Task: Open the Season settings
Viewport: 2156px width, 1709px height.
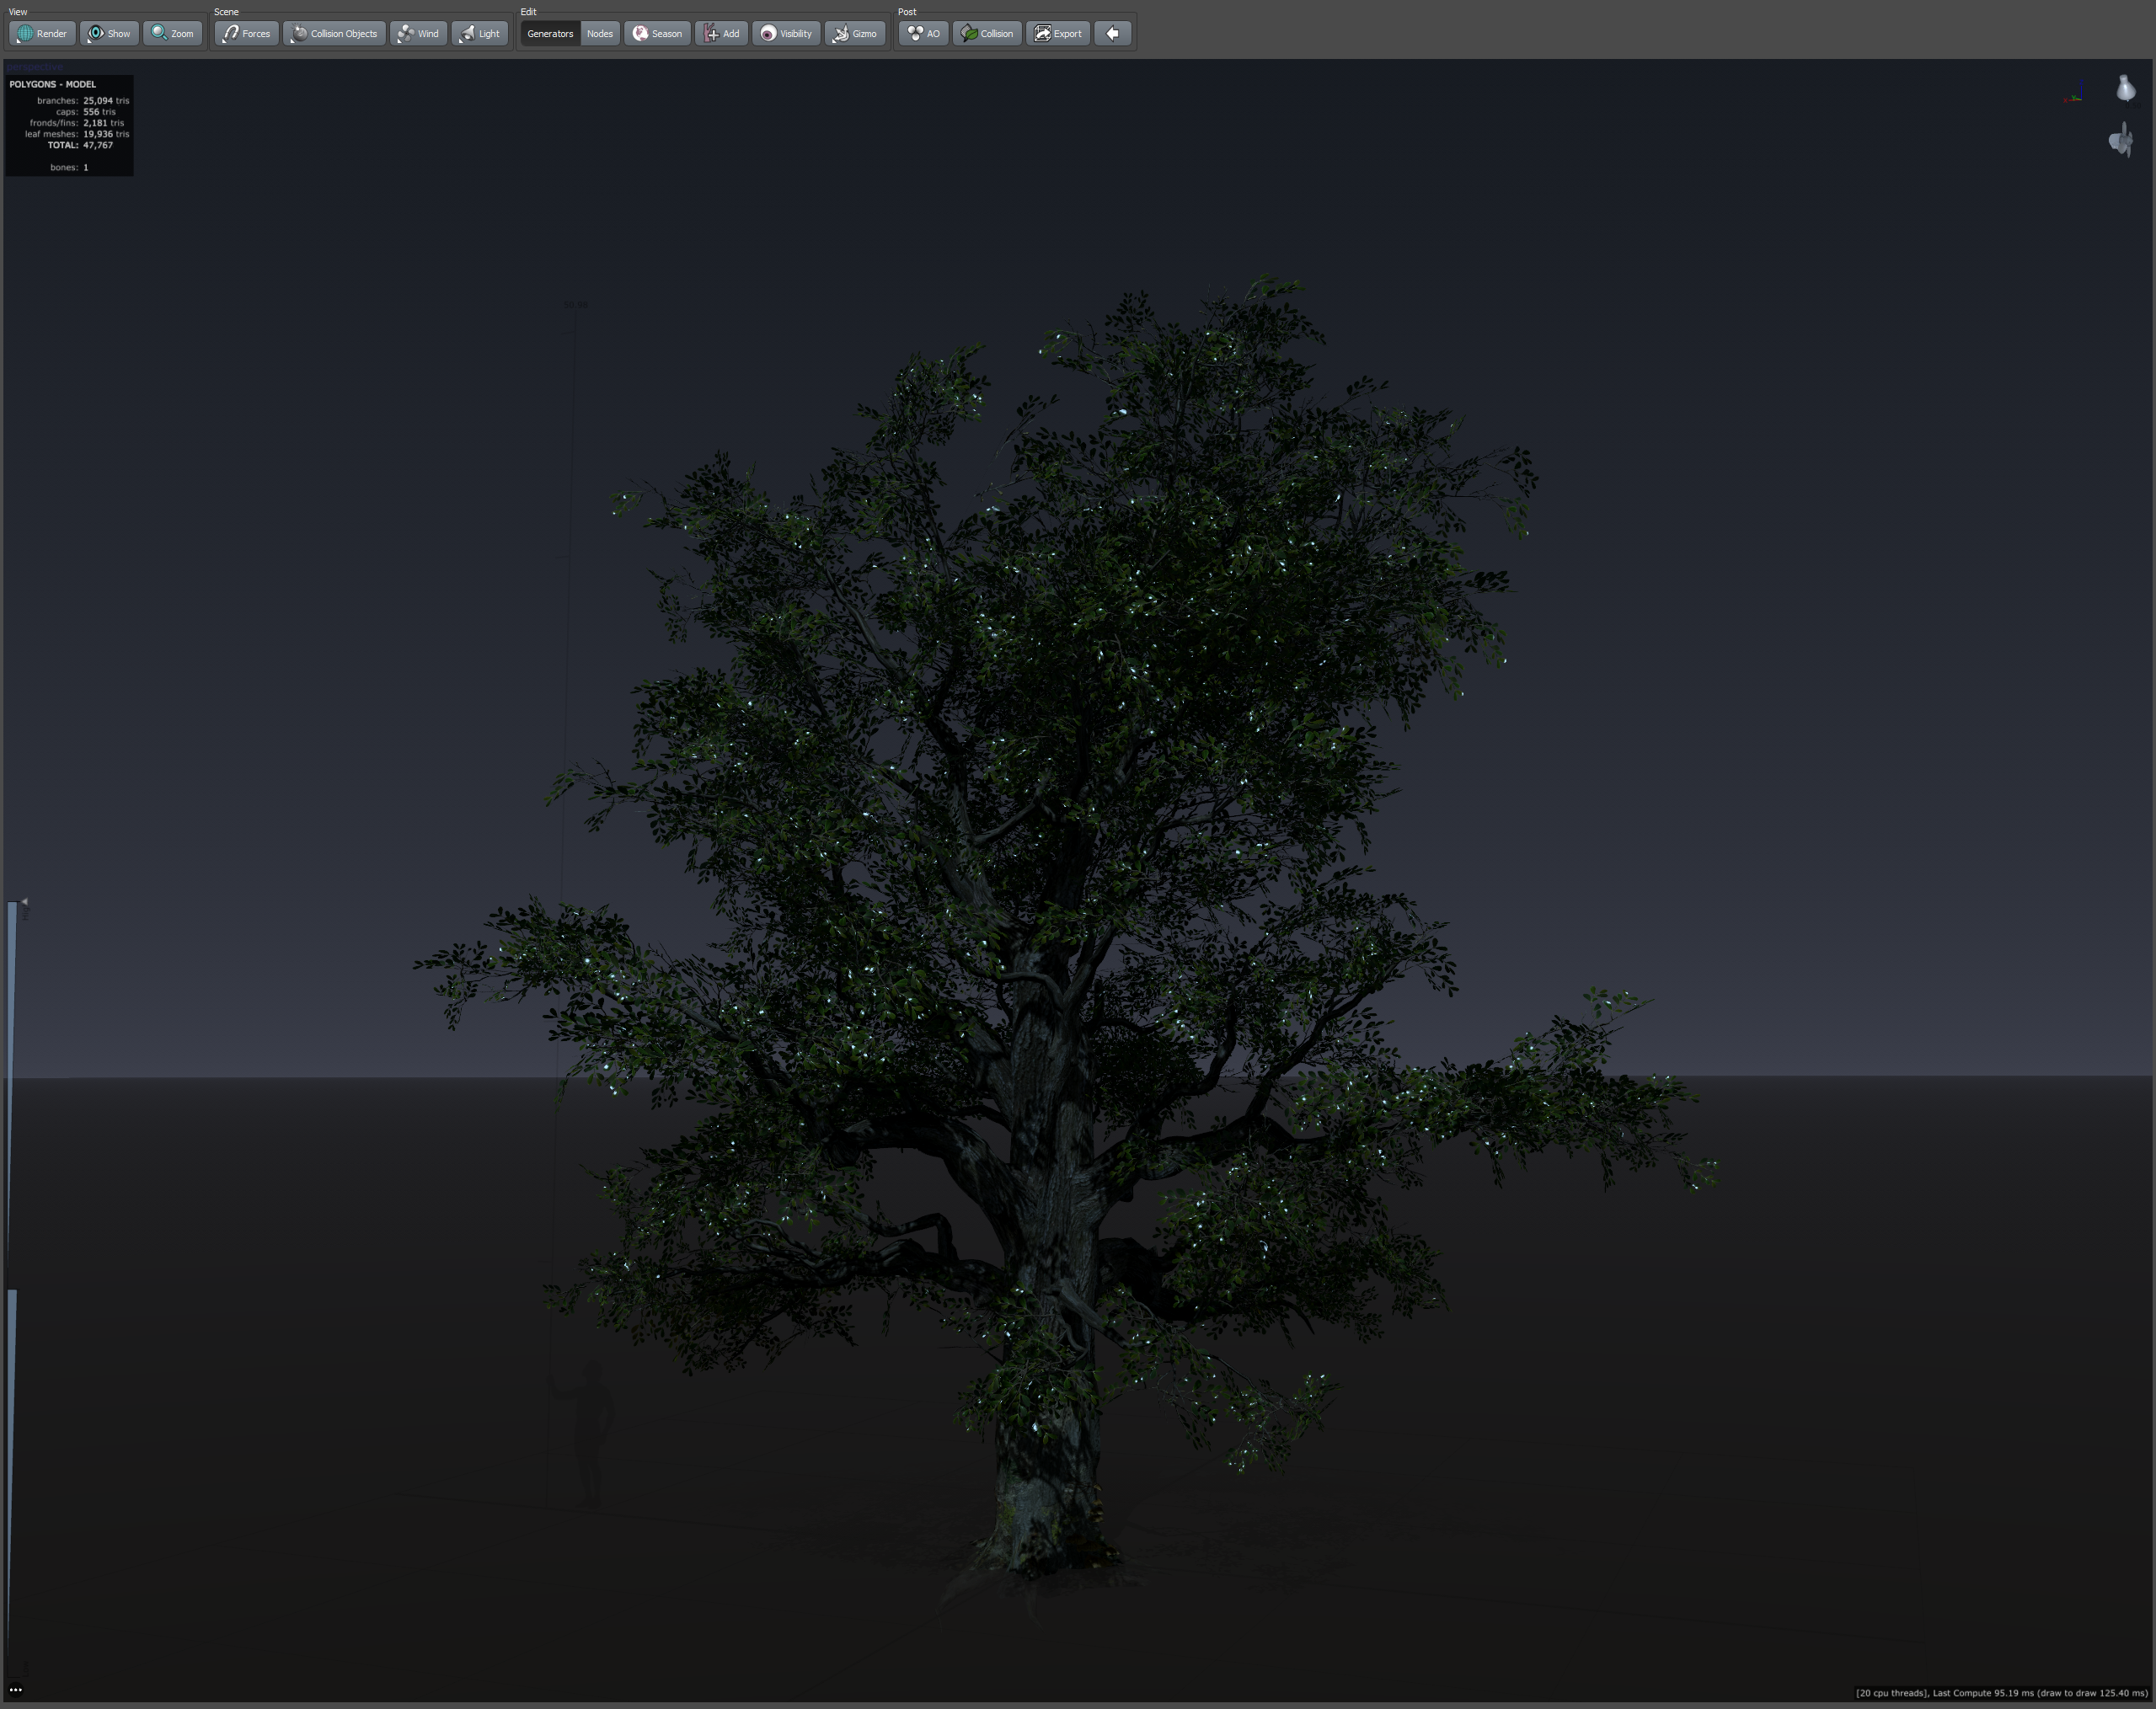Action: pos(657,33)
